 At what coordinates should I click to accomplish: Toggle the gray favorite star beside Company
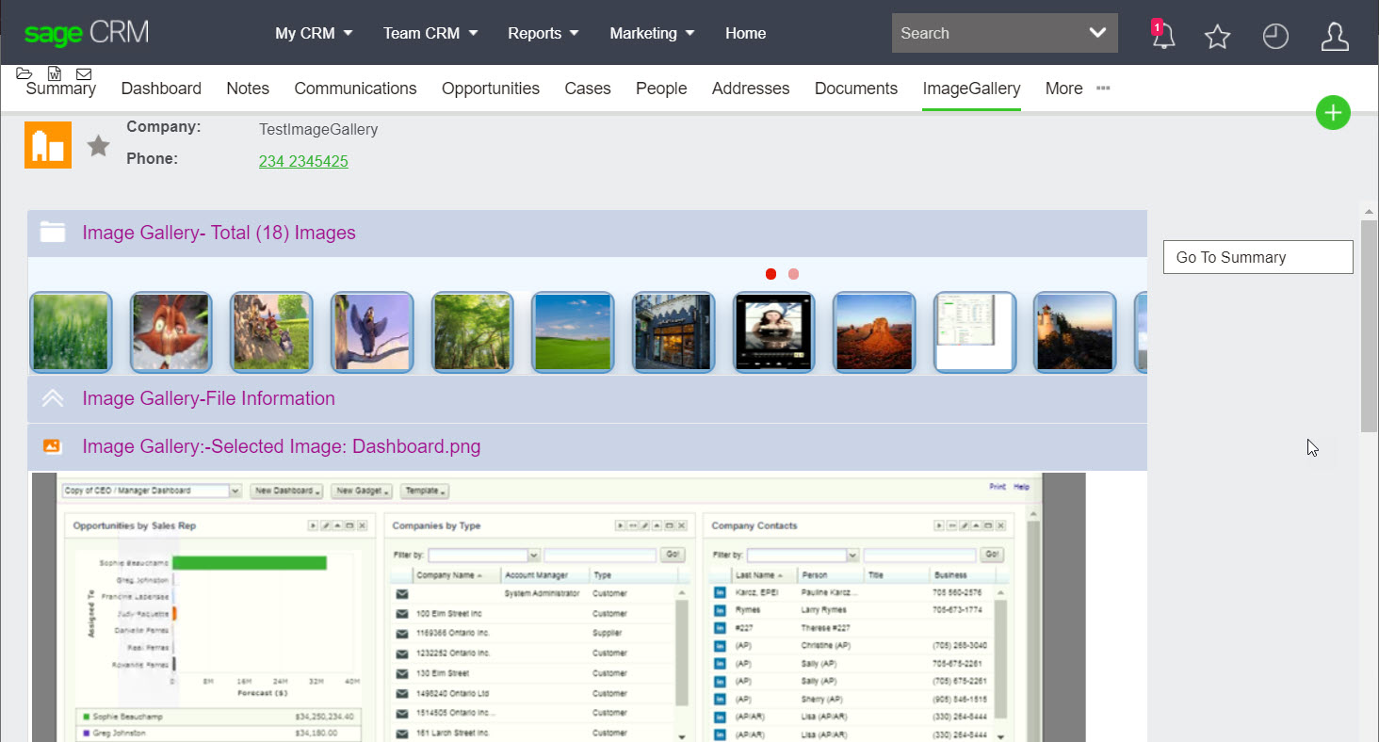99,146
